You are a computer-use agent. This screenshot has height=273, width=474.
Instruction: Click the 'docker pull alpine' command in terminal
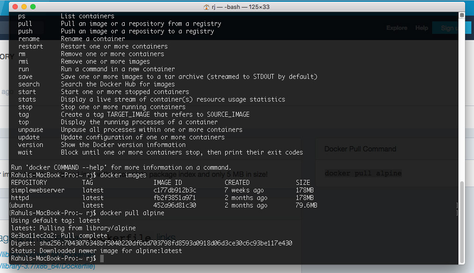click(x=132, y=213)
